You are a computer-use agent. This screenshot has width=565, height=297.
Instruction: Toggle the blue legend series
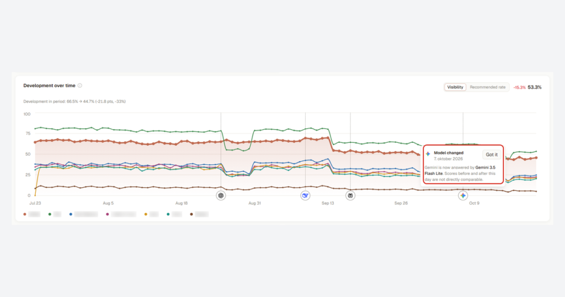[83, 214]
